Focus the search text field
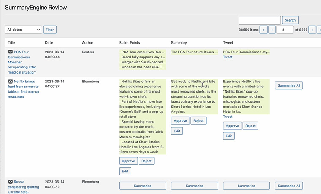Viewport: 321px width, 194px height. (260, 20)
